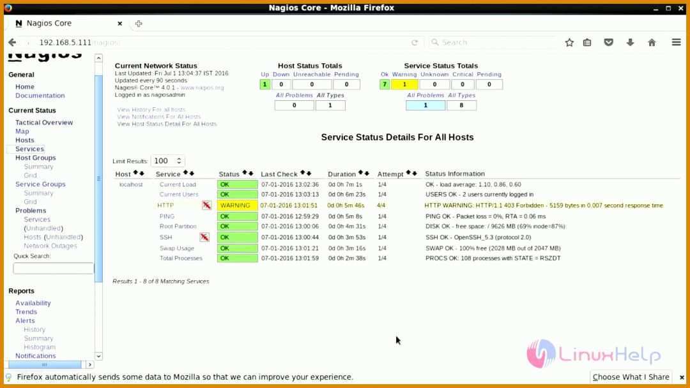Open Host Groups in sidebar

coord(36,158)
